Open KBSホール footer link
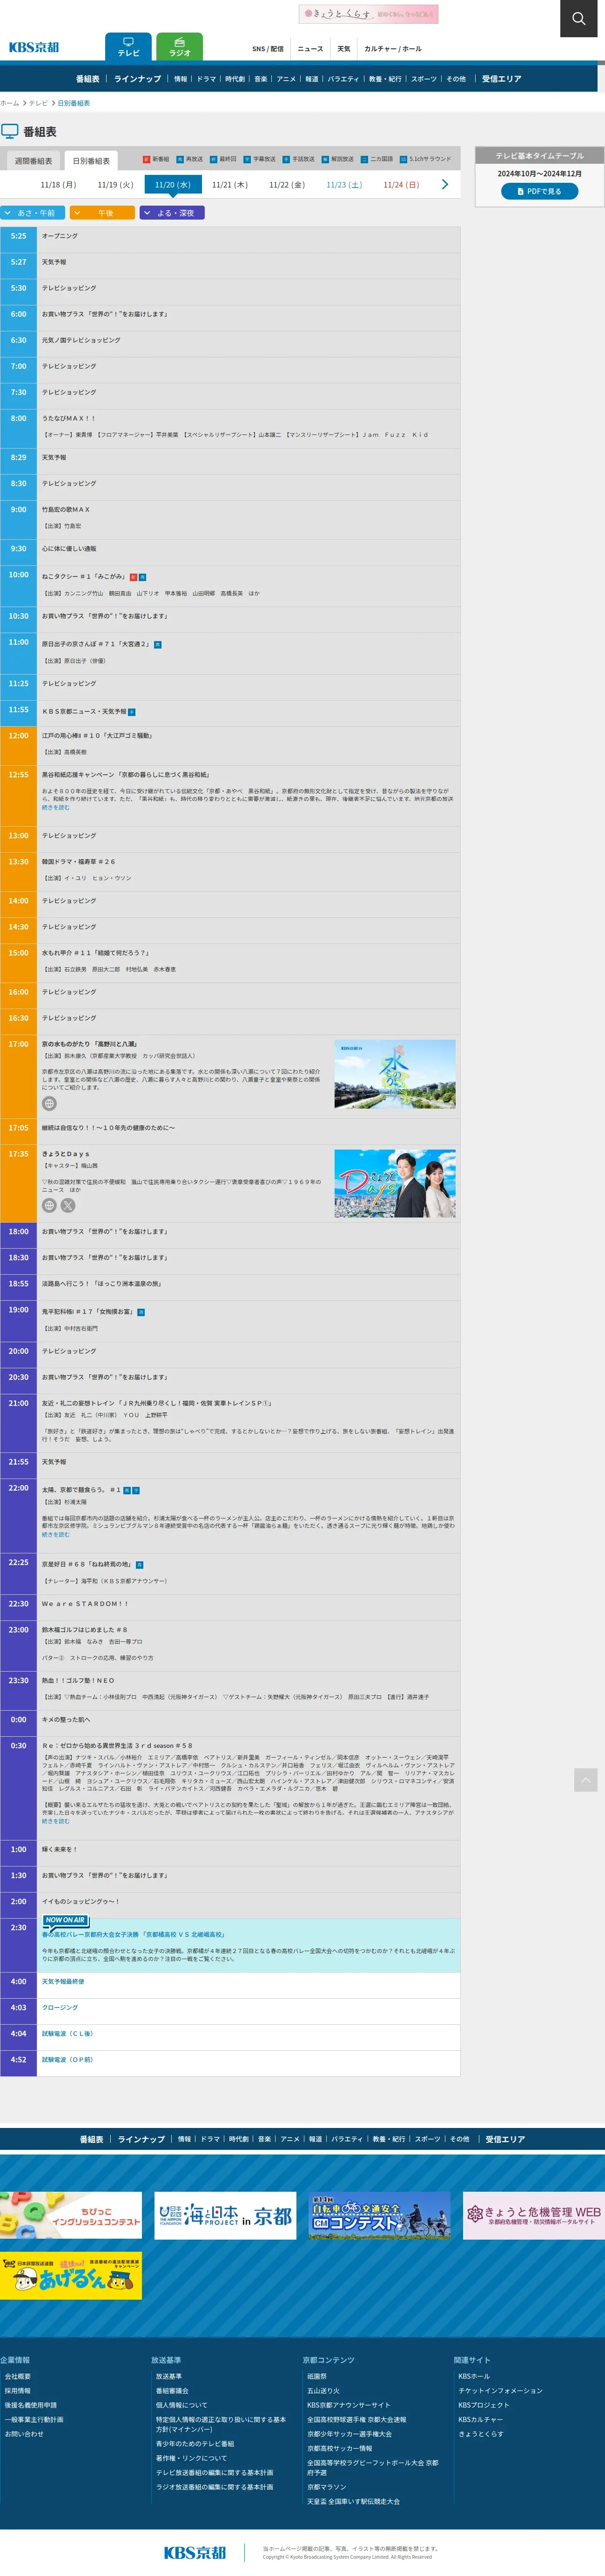 point(474,2376)
